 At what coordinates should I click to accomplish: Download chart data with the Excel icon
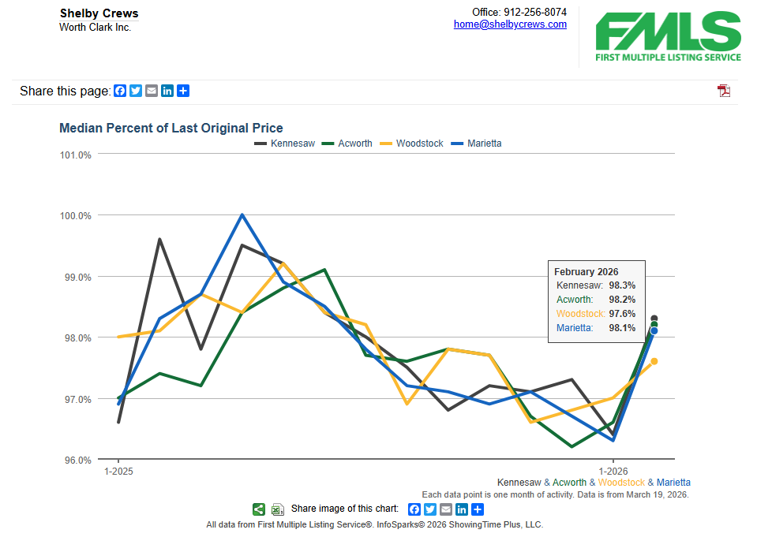click(x=277, y=509)
